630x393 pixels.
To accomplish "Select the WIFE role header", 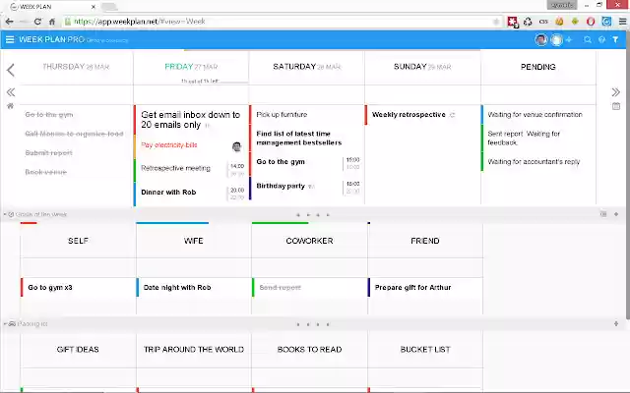I will pos(193,241).
